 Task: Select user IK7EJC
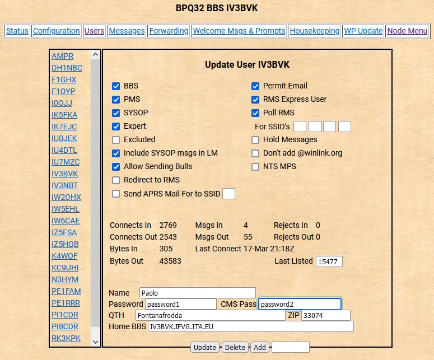[64, 127]
